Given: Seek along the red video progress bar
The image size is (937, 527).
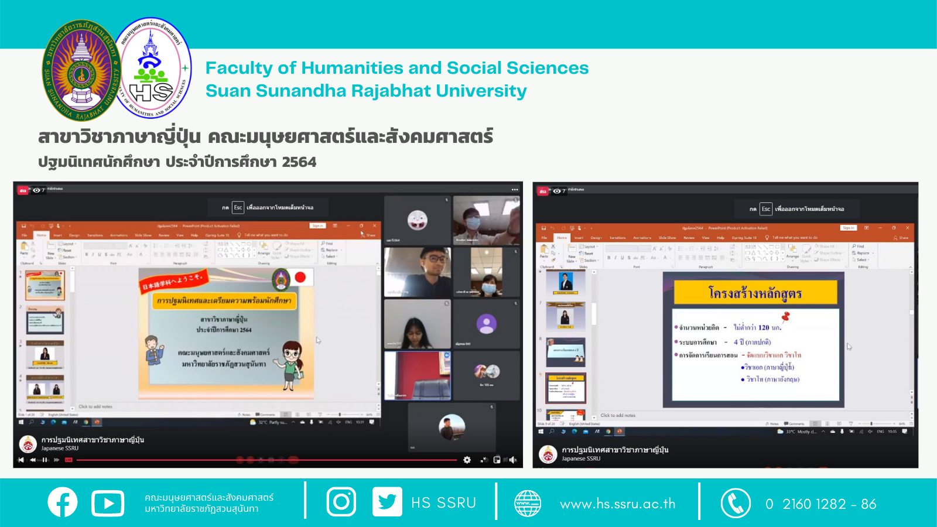Looking at the screenshot, I should click(x=264, y=460).
